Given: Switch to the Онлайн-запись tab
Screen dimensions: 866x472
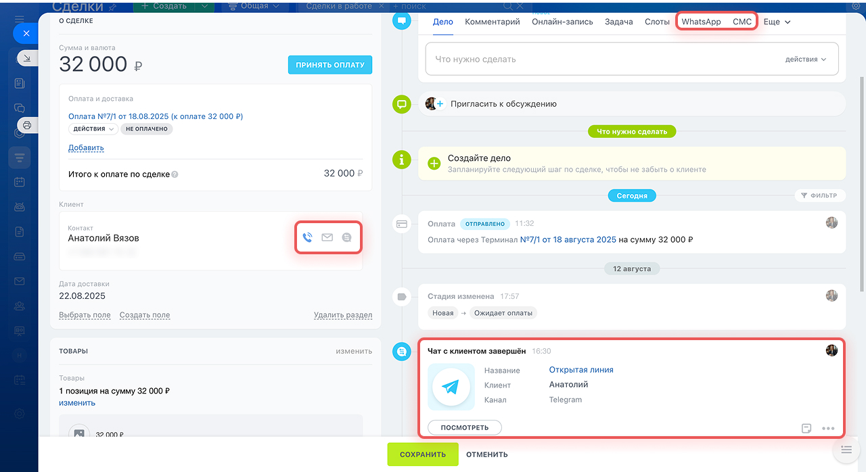Looking at the screenshot, I should coord(562,22).
